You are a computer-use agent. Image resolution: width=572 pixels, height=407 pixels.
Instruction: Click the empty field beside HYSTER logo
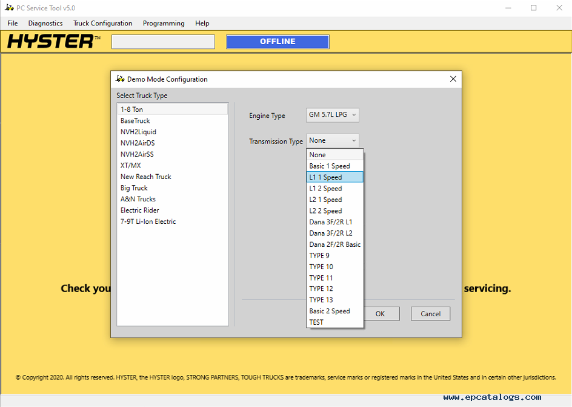[163, 42]
